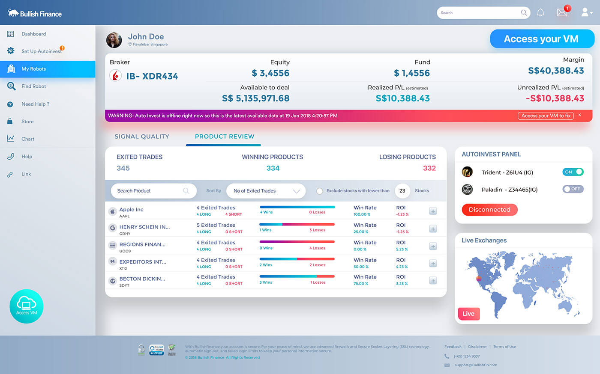Open the mail inbox envelope icon
Screen dimensions: 600x374
coord(562,12)
